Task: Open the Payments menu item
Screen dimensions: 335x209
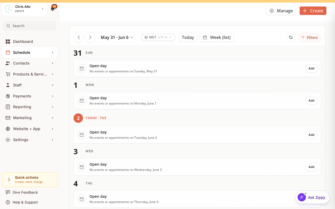Action: [x=30, y=96]
